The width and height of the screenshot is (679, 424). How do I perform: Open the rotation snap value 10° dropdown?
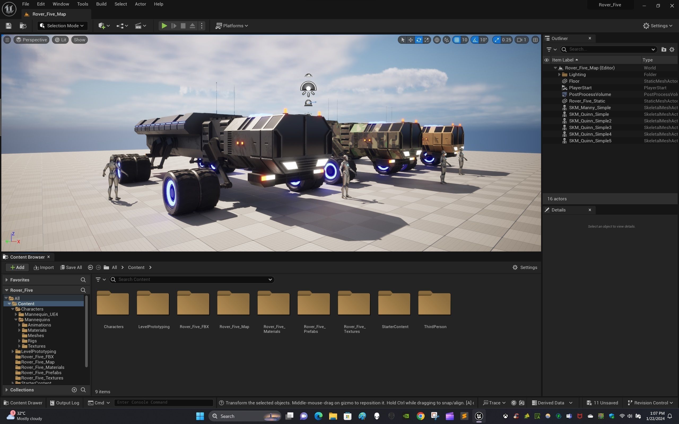pyautogui.click(x=484, y=40)
